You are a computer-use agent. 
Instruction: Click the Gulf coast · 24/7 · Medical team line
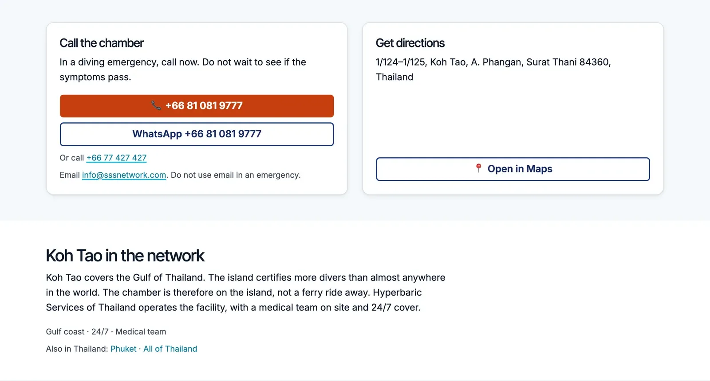coord(106,332)
